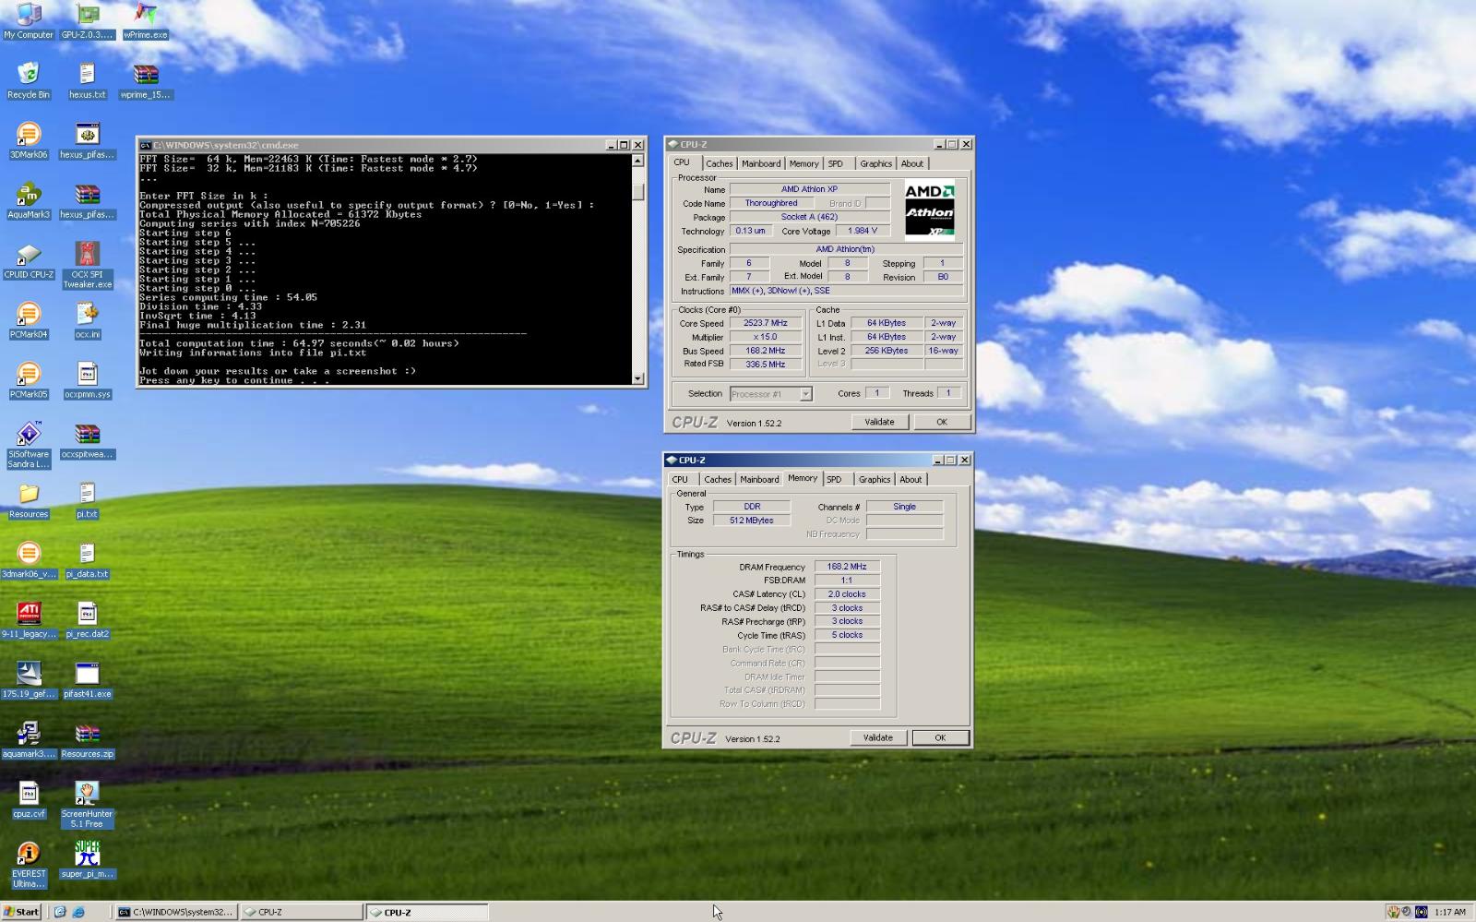This screenshot has height=922, width=1476.
Task: Open the Recycle Bin icon
Action: click(x=29, y=81)
